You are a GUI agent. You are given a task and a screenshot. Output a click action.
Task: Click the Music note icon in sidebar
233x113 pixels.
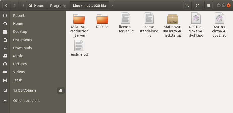(5, 56)
